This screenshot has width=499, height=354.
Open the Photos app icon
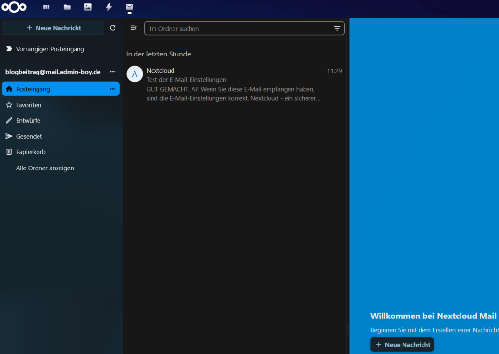click(88, 7)
